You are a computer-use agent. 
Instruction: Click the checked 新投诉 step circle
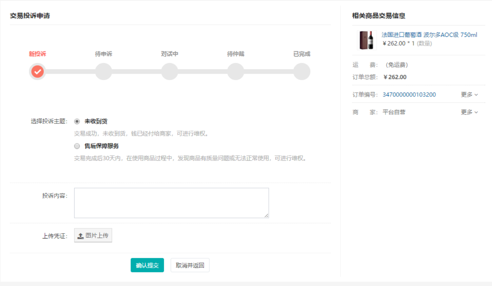coord(37,71)
